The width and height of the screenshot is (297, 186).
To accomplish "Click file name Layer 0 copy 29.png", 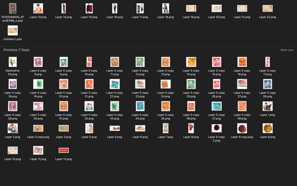I will coord(13,117).
